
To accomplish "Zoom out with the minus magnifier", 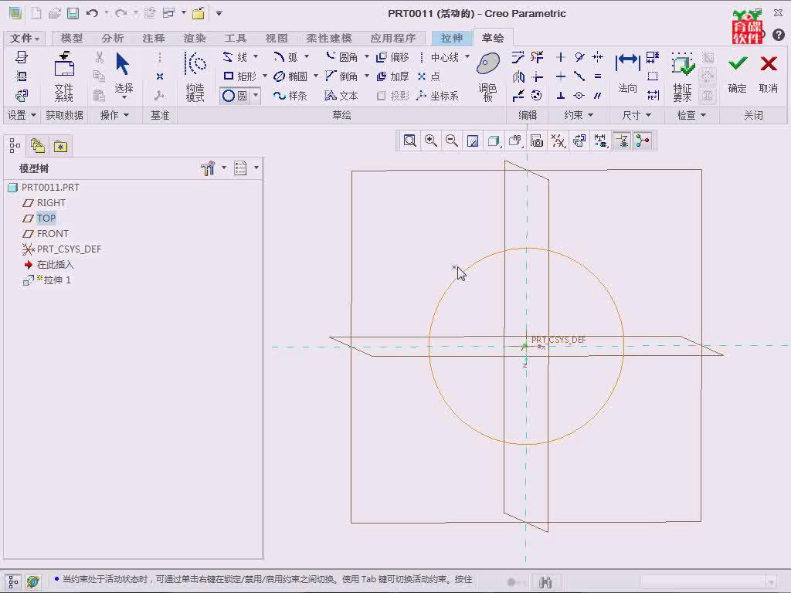I will click(452, 141).
